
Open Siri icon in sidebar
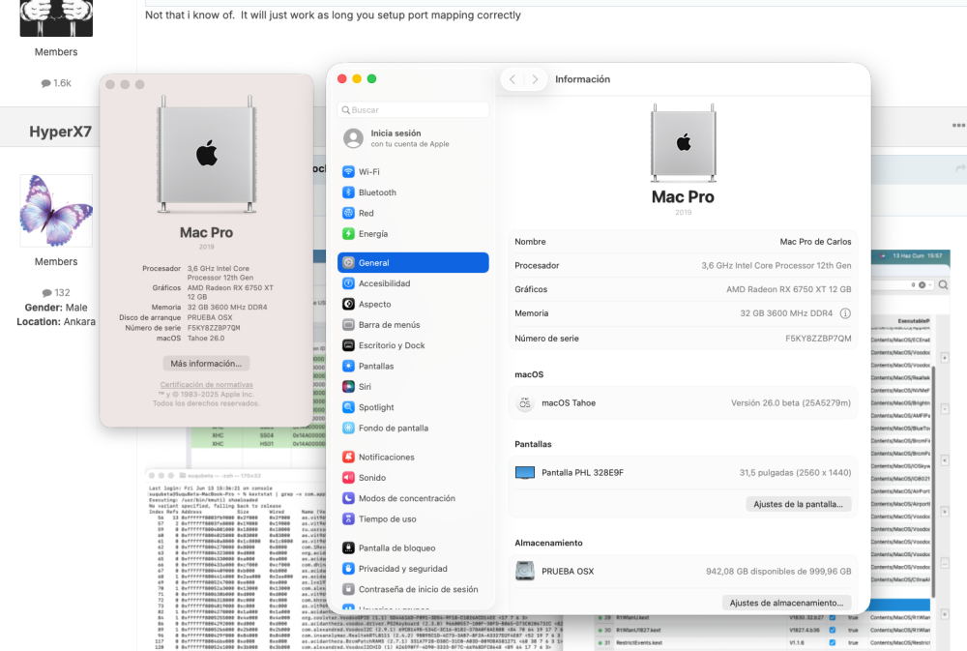pyautogui.click(x=348, y=387)
